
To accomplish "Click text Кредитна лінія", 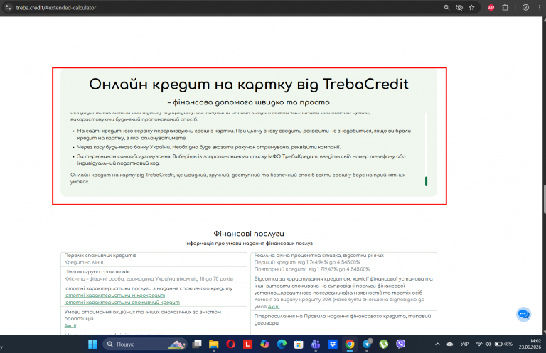I will pos(84,262).
